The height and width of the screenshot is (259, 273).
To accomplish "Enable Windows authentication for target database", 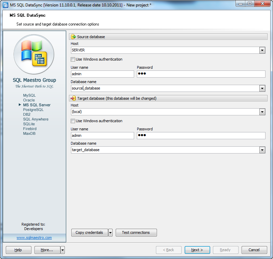I will tap(73, 121).
